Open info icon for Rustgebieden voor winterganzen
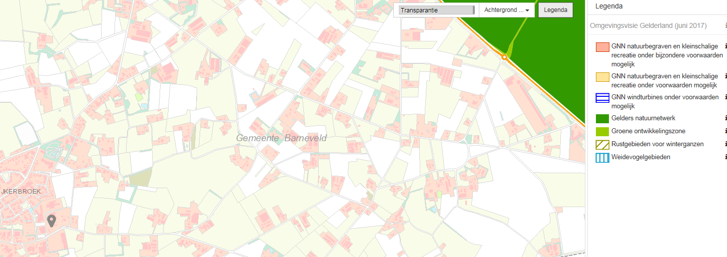The image size is (727, 257). pos(725,144)
